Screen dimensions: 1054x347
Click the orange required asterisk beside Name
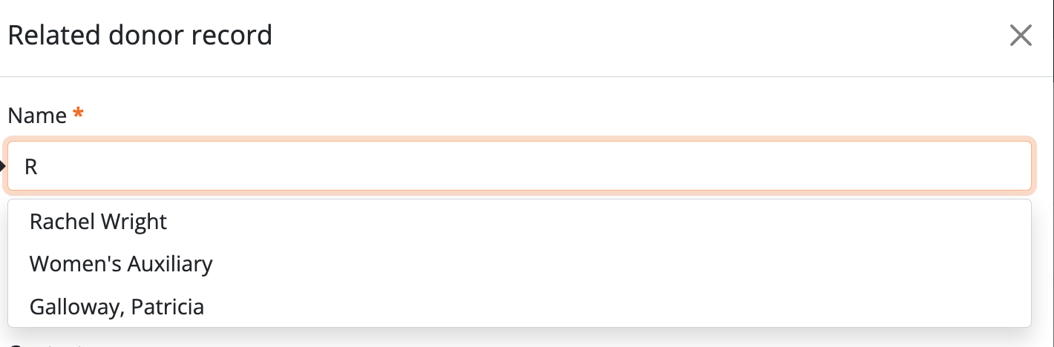(78, 115)
